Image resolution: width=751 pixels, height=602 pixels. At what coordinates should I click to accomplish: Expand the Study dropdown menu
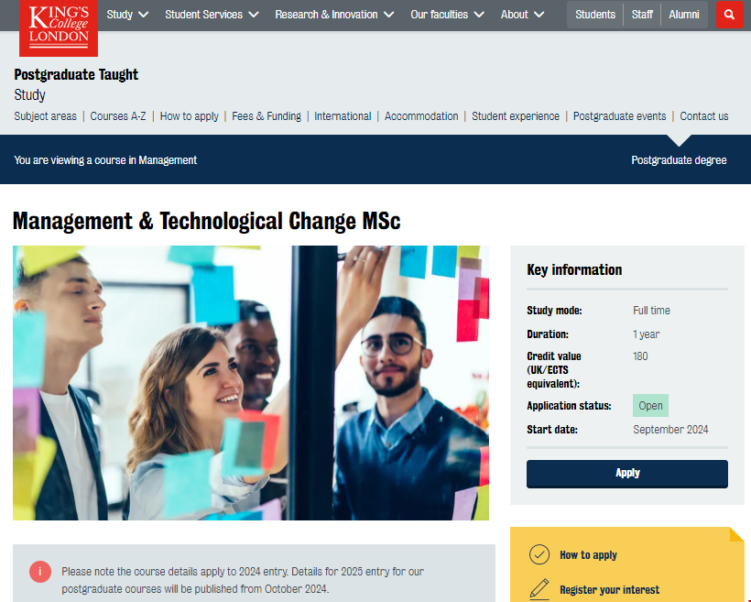coord(127,15)
